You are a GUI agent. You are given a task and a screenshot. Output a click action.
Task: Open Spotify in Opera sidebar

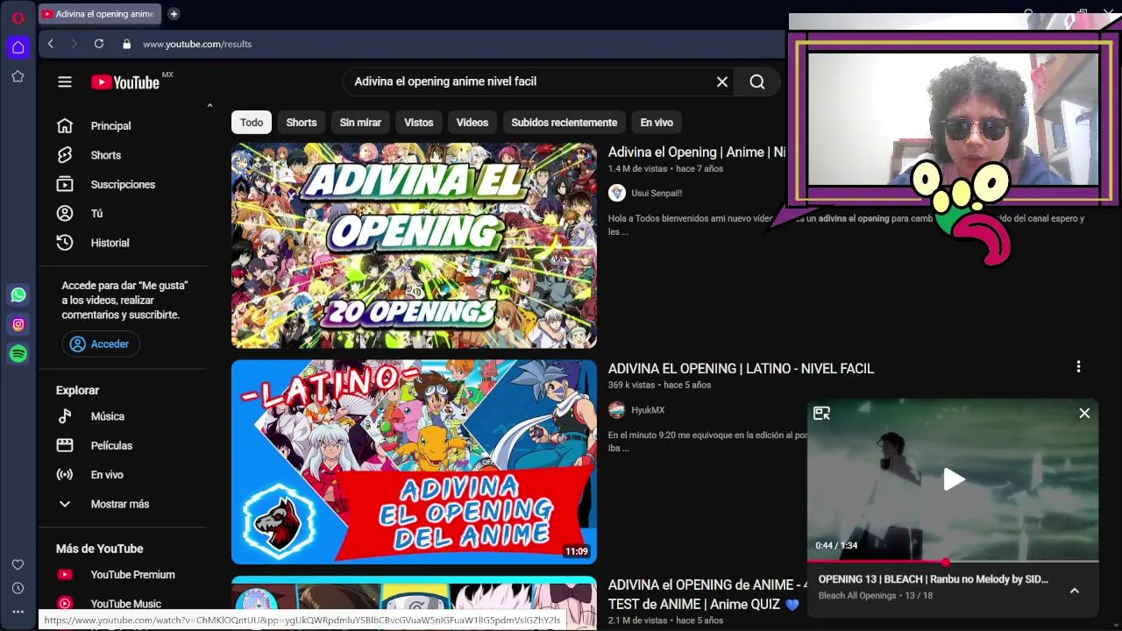tap(18, 353)
